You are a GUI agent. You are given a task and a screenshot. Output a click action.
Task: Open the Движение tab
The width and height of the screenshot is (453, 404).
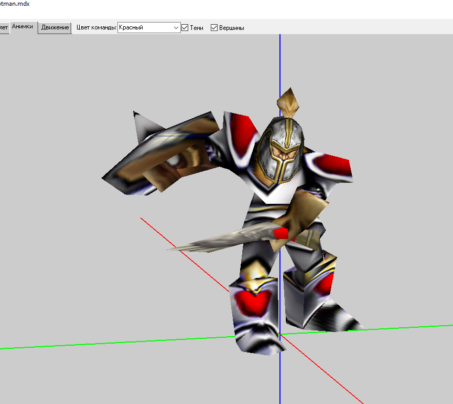coord(55,28)
